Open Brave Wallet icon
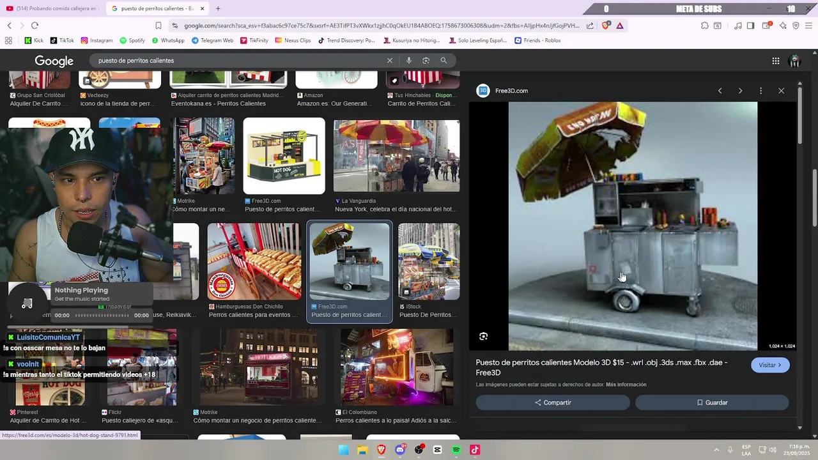 click(767, 26)
